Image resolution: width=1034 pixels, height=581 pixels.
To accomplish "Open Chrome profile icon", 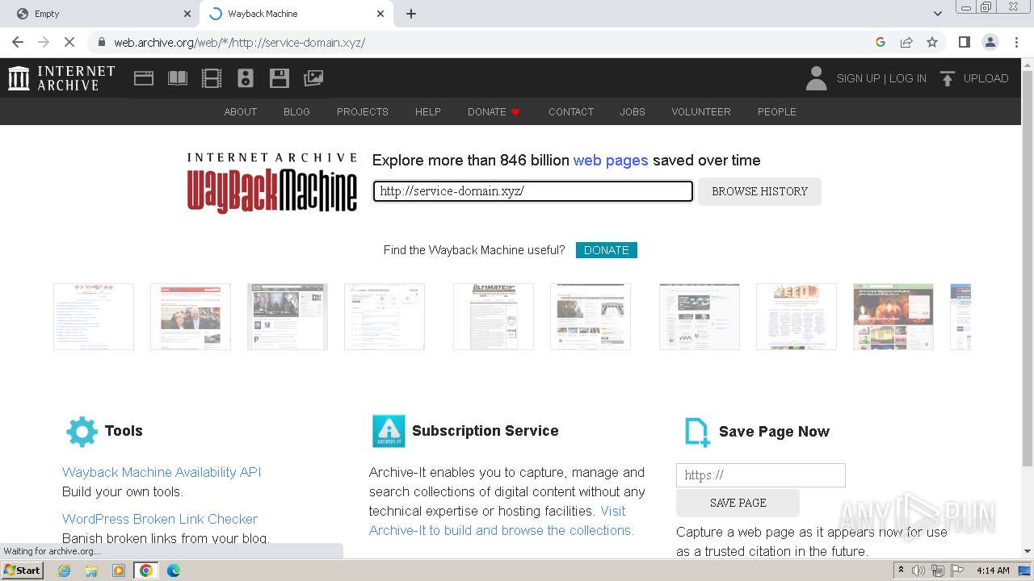I will pyautogui.click(x=990, y=42).
